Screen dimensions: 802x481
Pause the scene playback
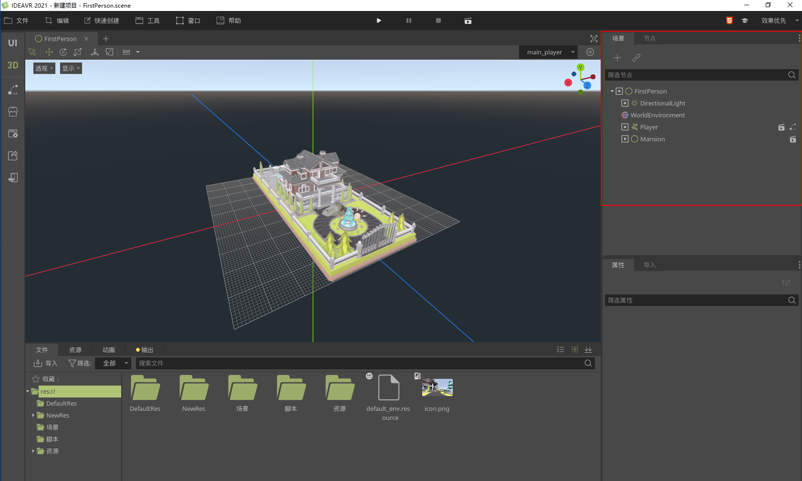pos(409,21)
